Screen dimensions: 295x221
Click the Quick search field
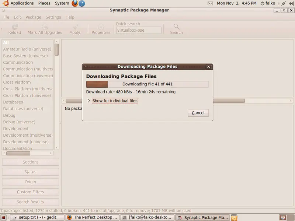click(139, 30)
